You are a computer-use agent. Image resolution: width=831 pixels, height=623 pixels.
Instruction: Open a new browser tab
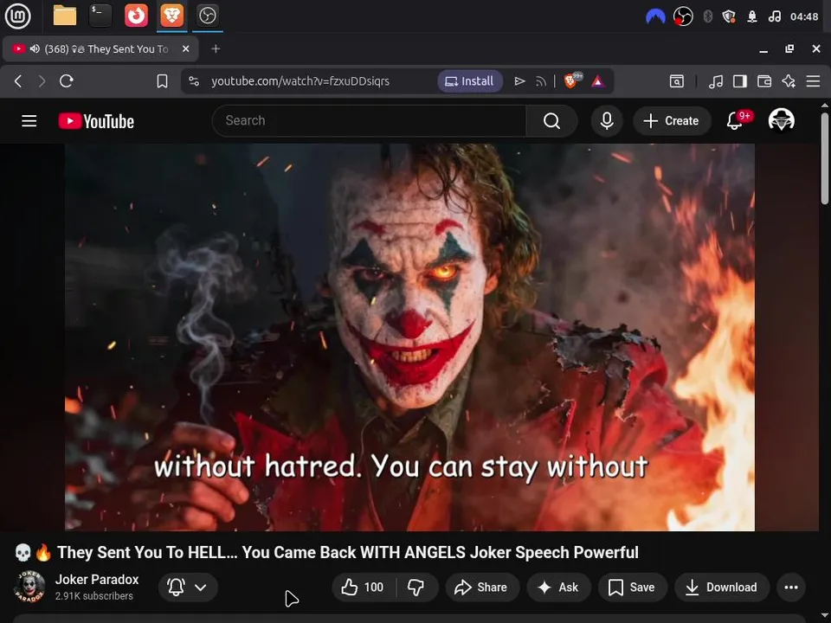pyautogui.click(x=216, y=48)
